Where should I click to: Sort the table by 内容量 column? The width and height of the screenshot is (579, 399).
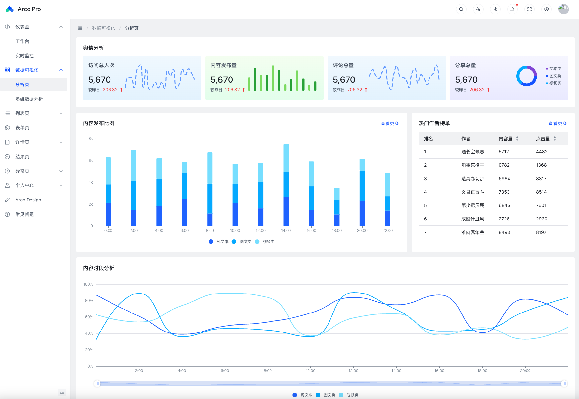[517, 139]
